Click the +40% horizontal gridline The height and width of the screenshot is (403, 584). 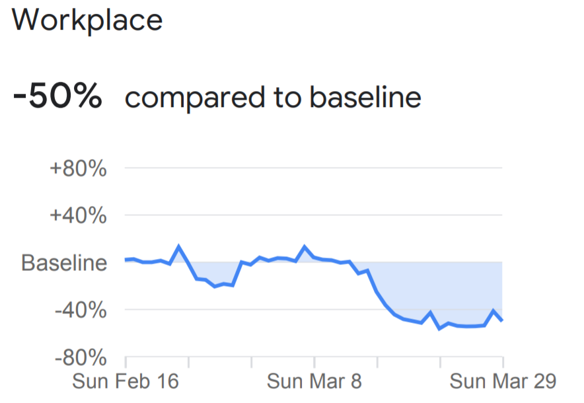click(x=310, y=215)
